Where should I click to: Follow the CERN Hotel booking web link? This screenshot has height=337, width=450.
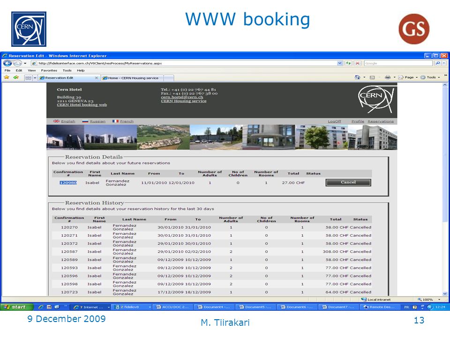82,105
